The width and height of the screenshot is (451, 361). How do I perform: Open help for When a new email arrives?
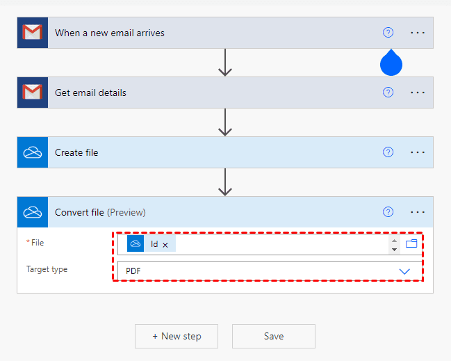tap(388, 33)
